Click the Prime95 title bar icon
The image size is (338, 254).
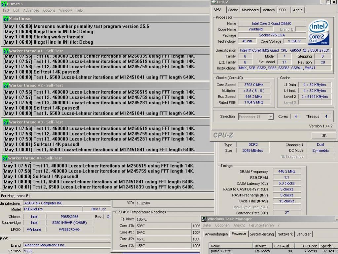4,4
